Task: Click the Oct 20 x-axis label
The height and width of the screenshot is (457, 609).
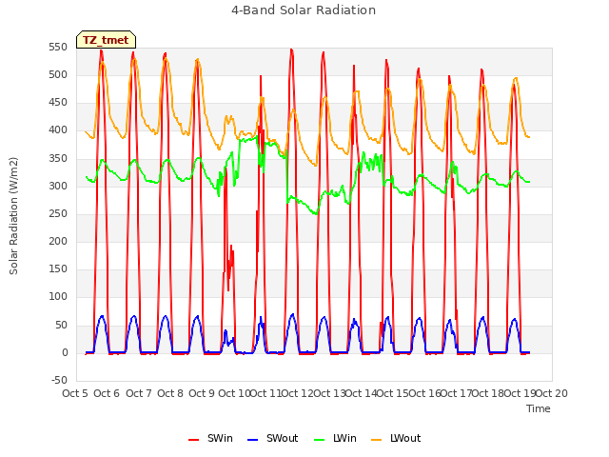Action: pos(552,393)
